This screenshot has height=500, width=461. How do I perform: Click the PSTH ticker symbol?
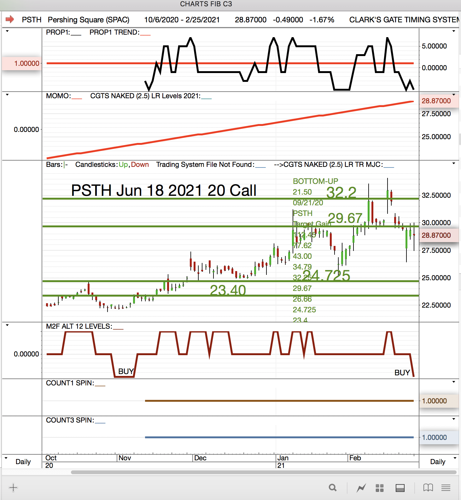tap(32, 20)
